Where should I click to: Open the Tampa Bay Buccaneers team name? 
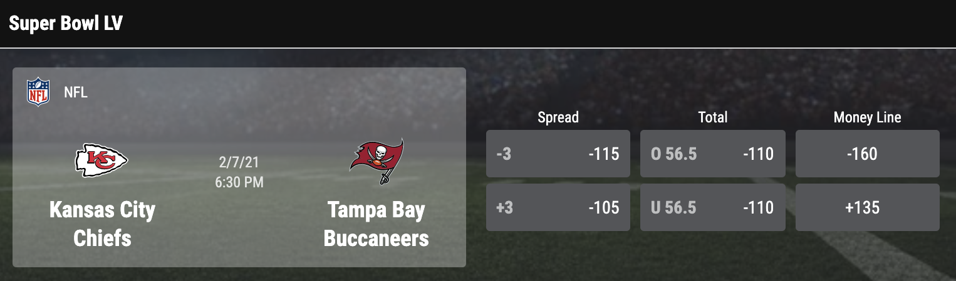(x=376, y=224)
